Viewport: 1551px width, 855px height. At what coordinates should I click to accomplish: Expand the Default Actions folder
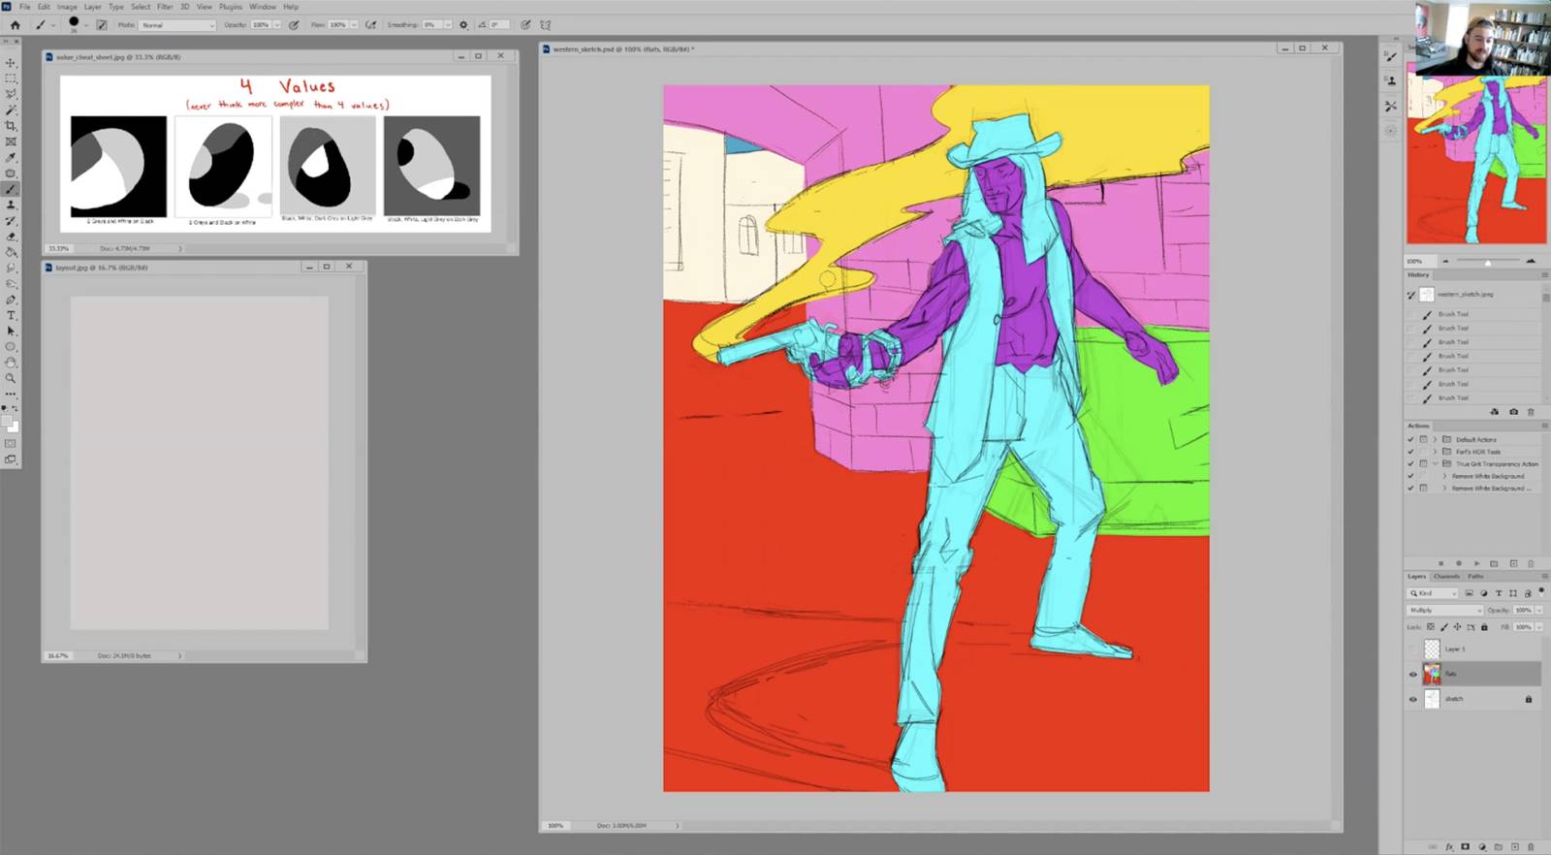(1435, 439)
